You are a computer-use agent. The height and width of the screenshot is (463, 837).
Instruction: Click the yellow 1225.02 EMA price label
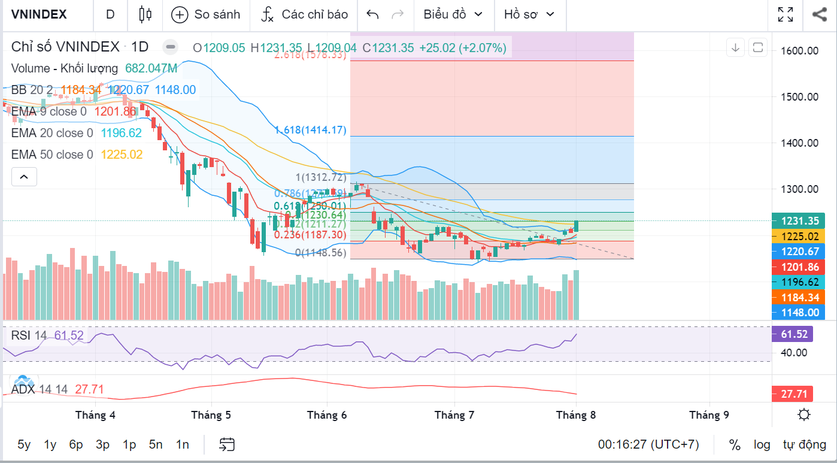pos(799,236)
